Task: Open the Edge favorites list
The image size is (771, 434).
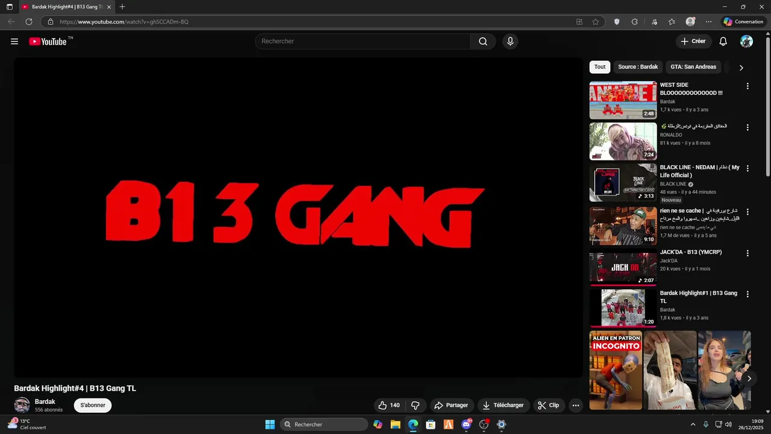Action: coord(672,22)
